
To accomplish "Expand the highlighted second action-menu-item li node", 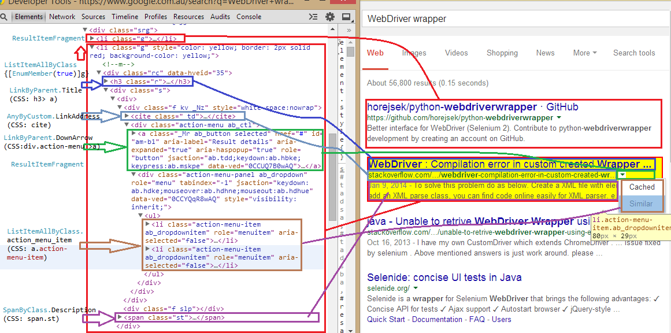I will tap(147, 249).
